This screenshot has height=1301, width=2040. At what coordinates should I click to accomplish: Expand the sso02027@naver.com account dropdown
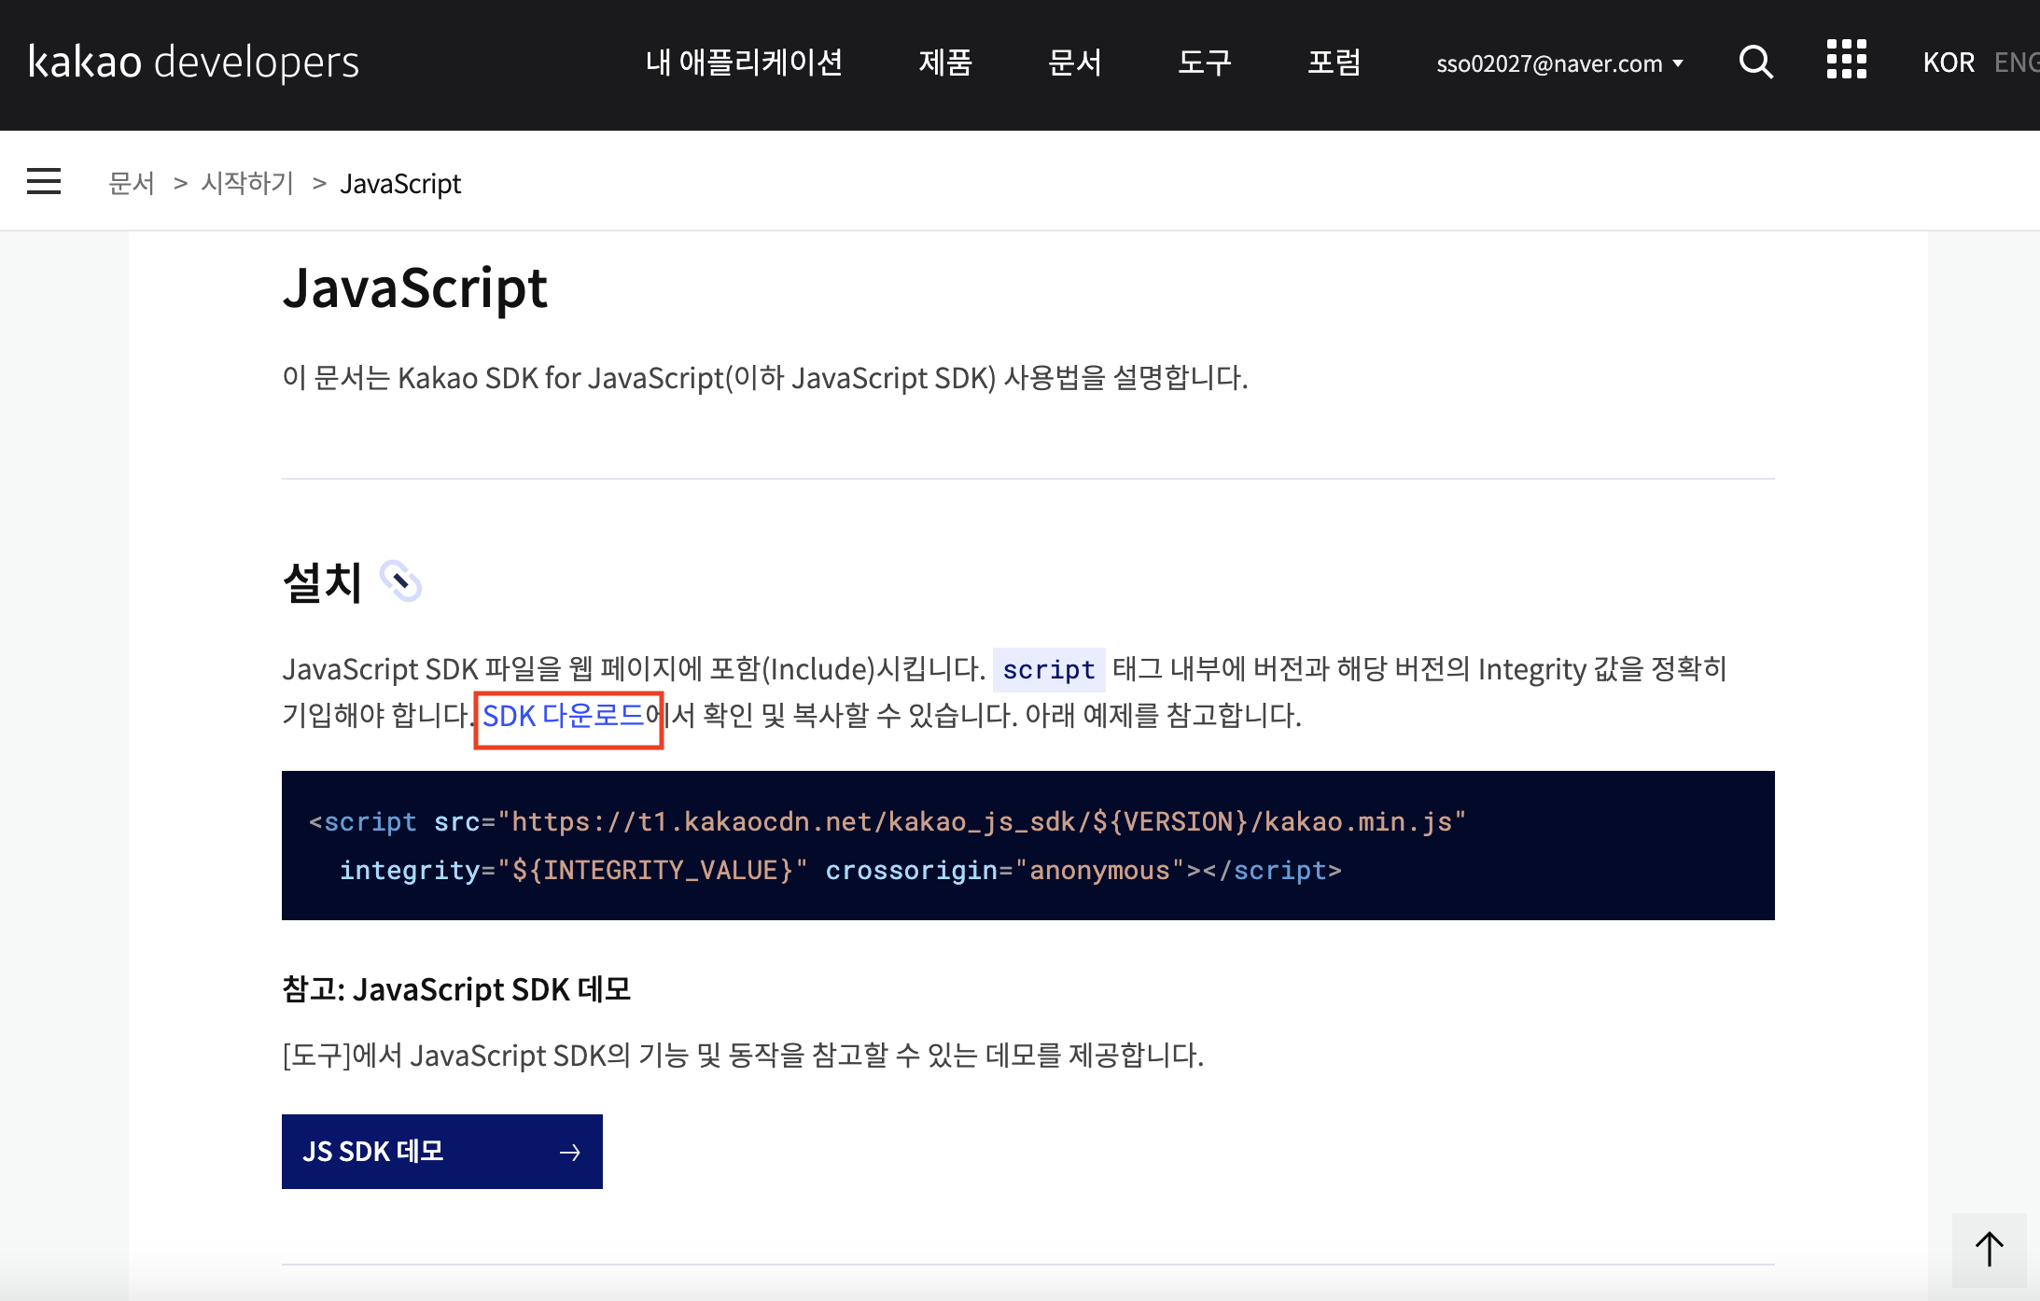(1559, 63)
